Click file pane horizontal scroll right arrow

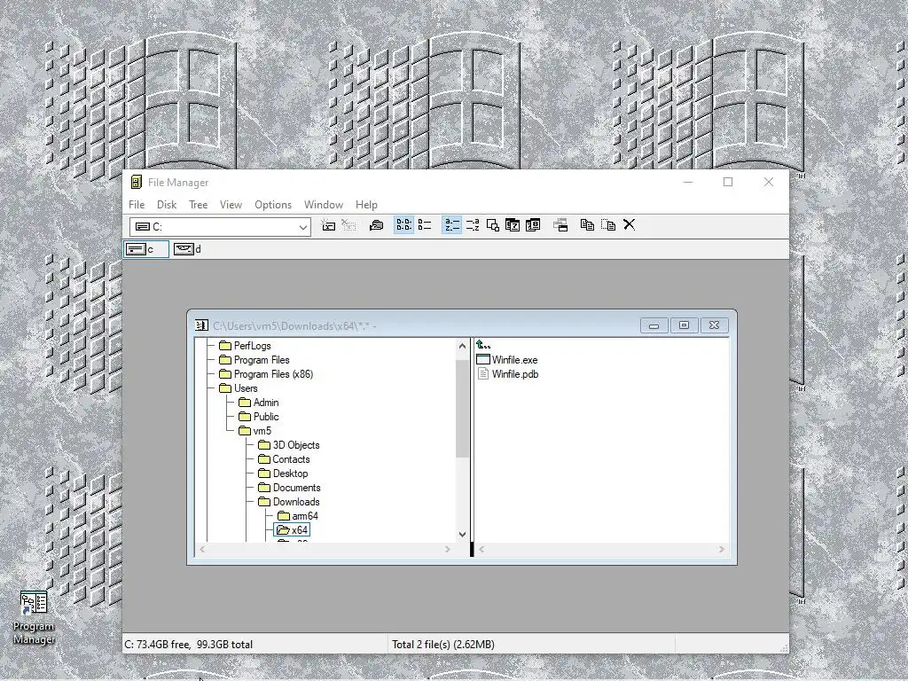[722, 549]
